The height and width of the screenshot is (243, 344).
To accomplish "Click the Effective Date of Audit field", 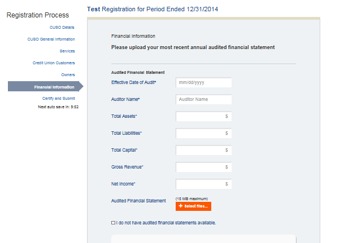I will [204, 82].
